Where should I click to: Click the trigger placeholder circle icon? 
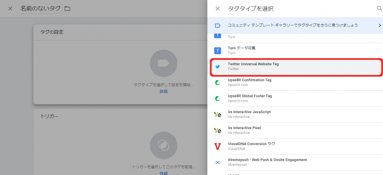[x=163, y=146]
